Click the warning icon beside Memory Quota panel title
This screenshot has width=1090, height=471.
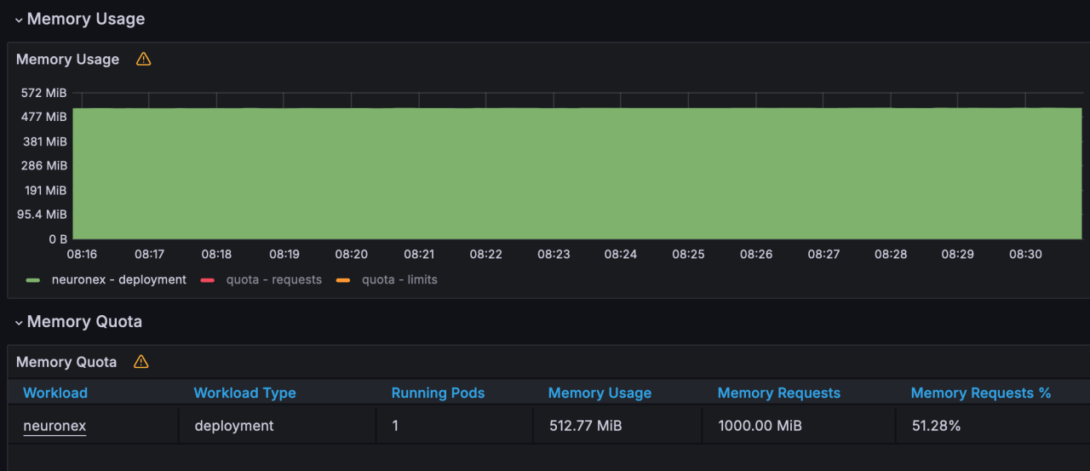pyautogui.click(x=141, y=362)
